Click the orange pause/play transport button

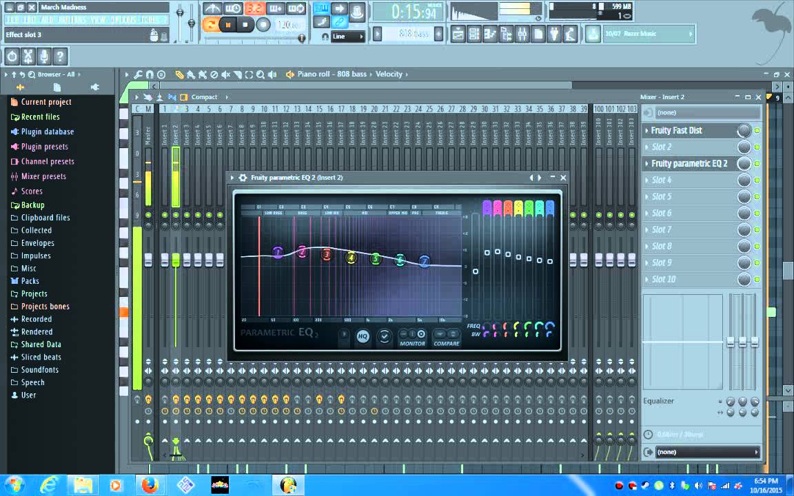(228, 24)
